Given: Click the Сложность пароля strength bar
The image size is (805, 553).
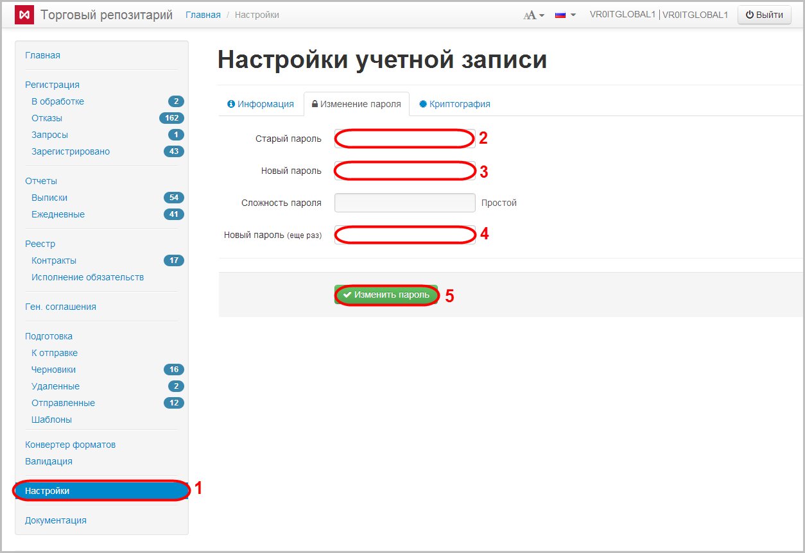Looking at the screenshot, I should [404, 203].
